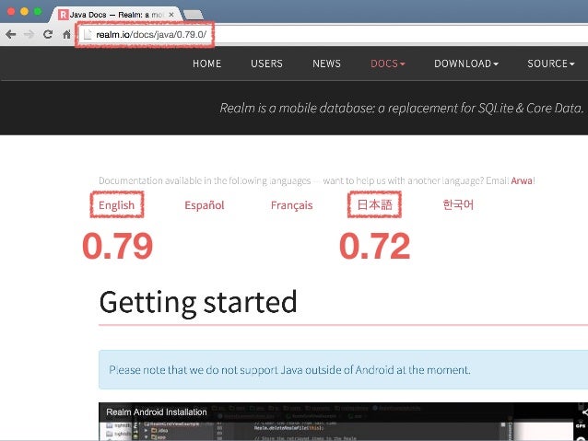Click the Realm mobile database tagline

(402, 108)
